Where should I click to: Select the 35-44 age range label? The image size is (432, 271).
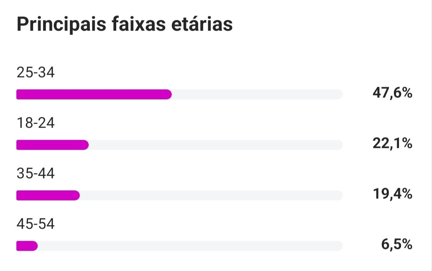(36, 174)
